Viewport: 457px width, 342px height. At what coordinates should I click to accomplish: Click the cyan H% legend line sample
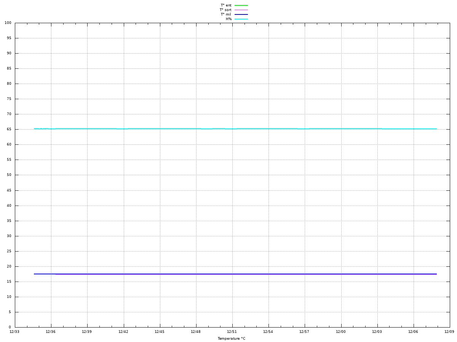[x=241, y=19]
